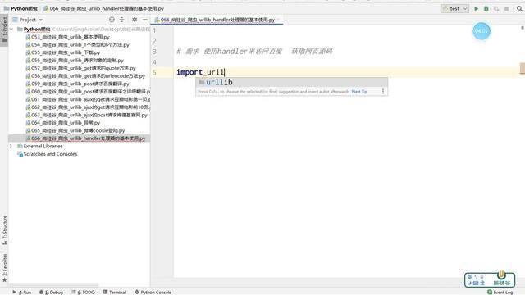Select file 062 urllib ajax get in the tree
The image size is (525, 295).
point(88,107)
